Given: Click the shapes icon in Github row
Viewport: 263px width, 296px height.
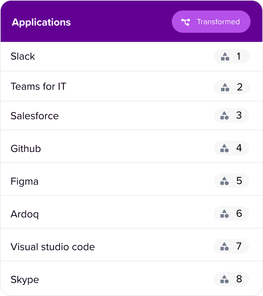Looking at the screenshot, I should click(225, 148).
